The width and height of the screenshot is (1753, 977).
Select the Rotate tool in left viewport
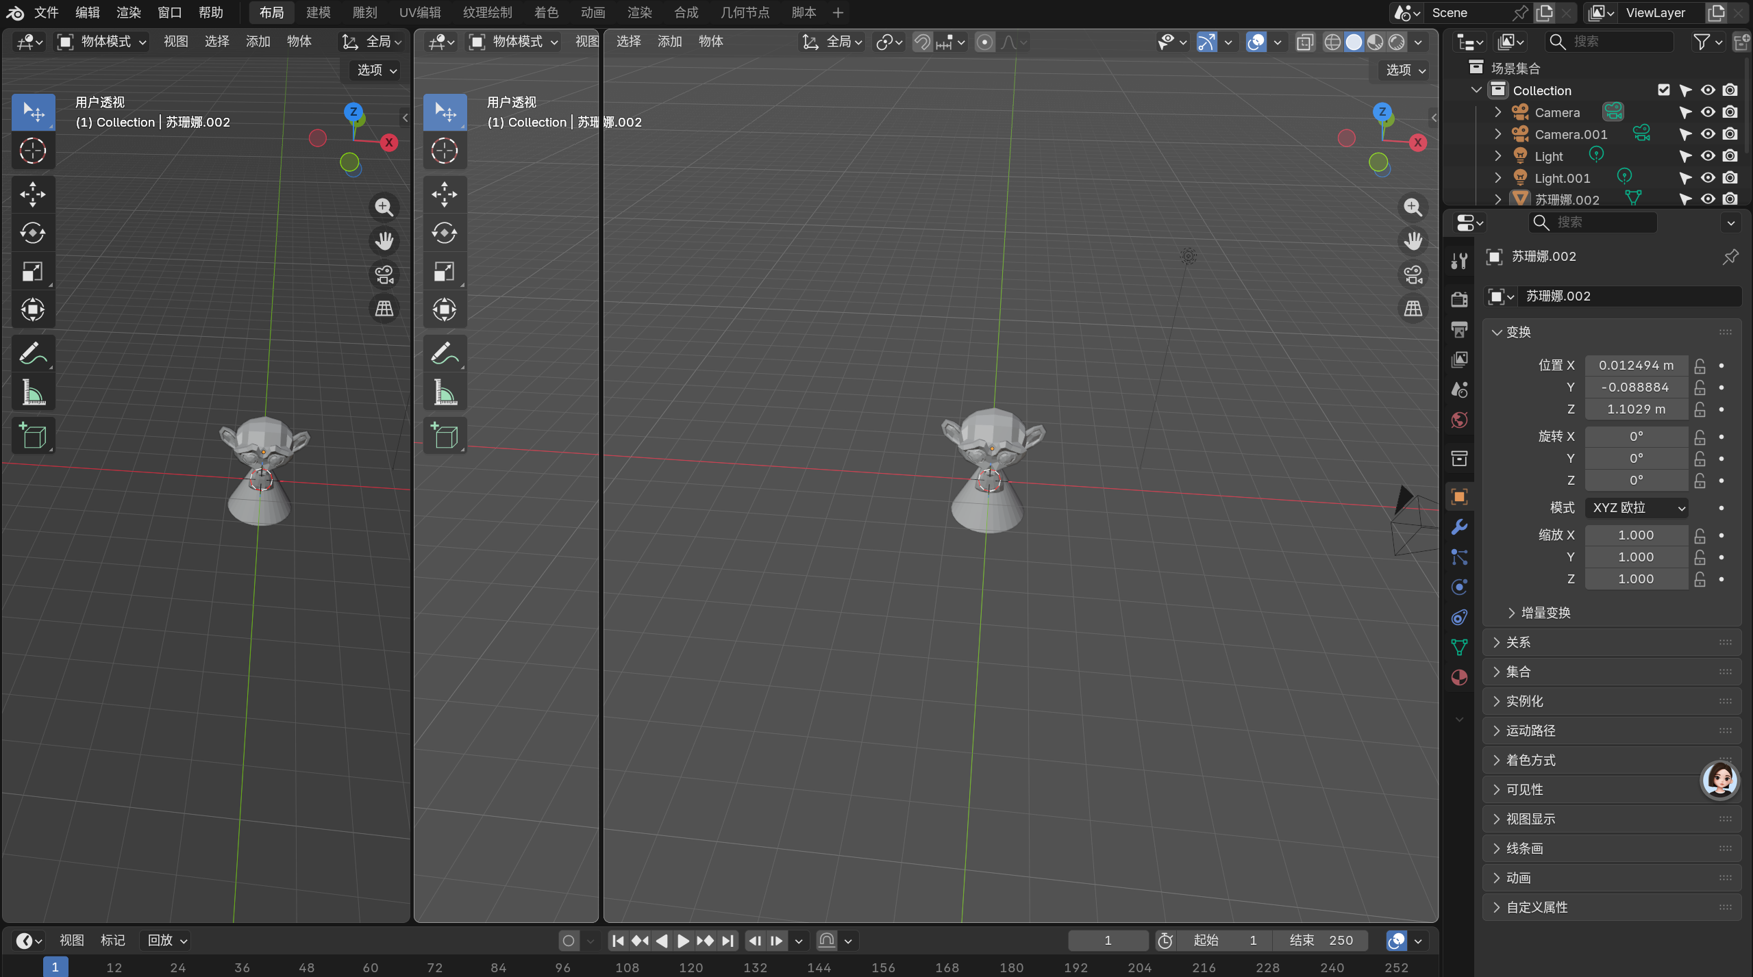(x=33, y=233)
